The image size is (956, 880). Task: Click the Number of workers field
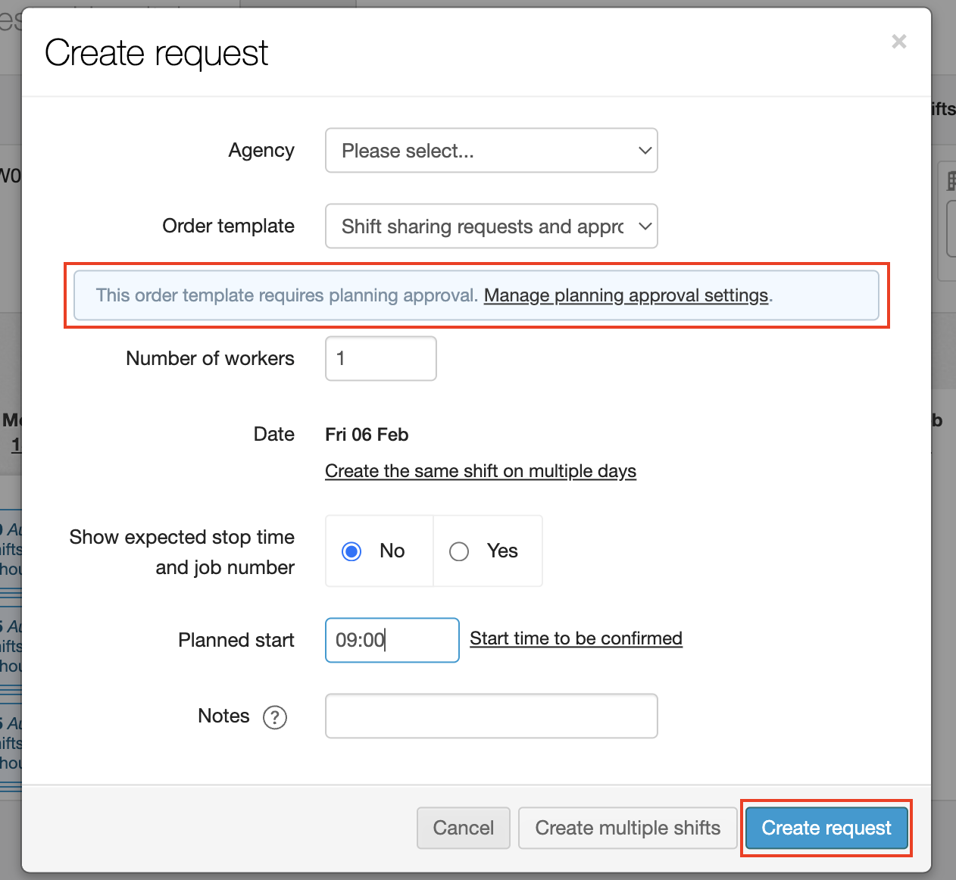[380, 358]
